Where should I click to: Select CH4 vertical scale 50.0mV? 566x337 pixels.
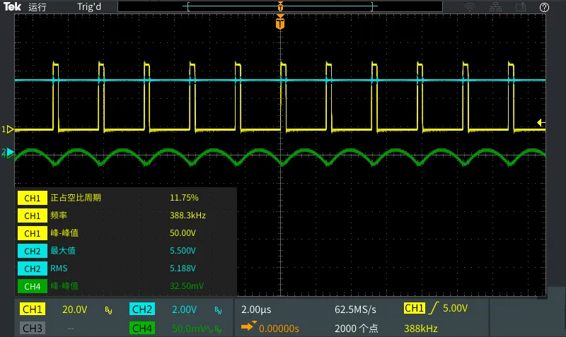(187, 329)
